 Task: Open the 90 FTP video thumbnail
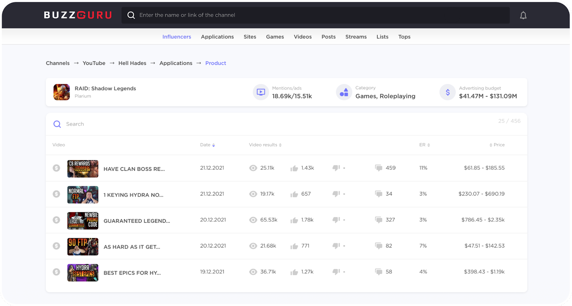tap(83, 246)
